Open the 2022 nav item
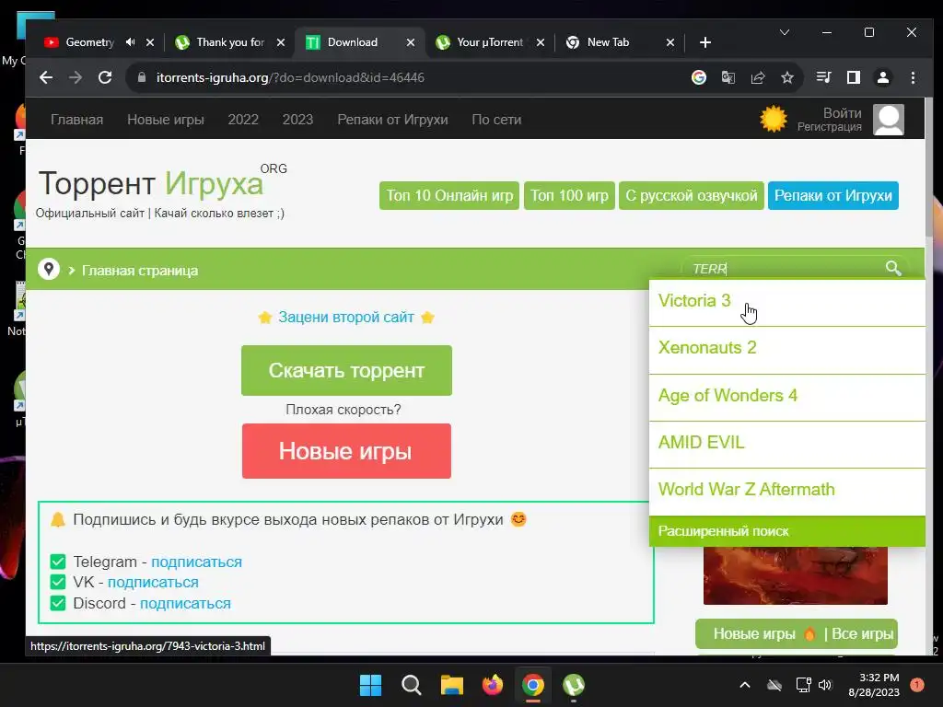The height and width of the screenshot is (707, 943). click(243, 120)
